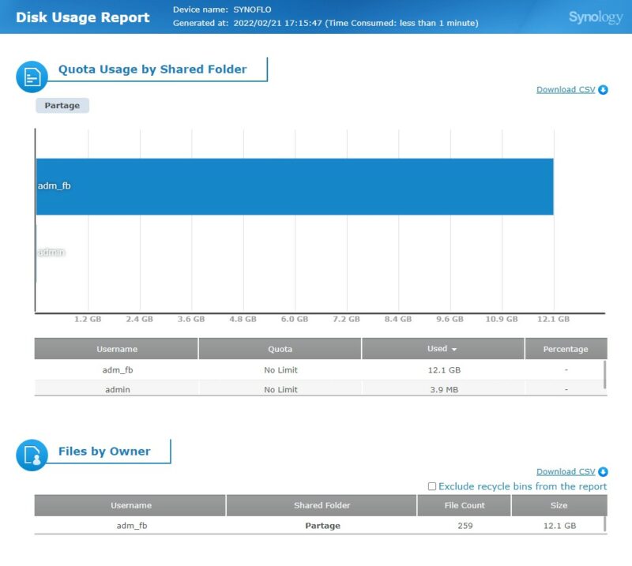
Task: Click the blue adm_fb usage bar
Action: [294, 186]
